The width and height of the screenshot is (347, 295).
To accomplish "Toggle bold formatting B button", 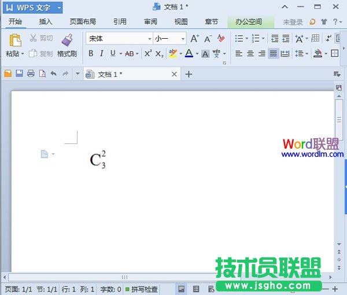I will tap(91, 53).
